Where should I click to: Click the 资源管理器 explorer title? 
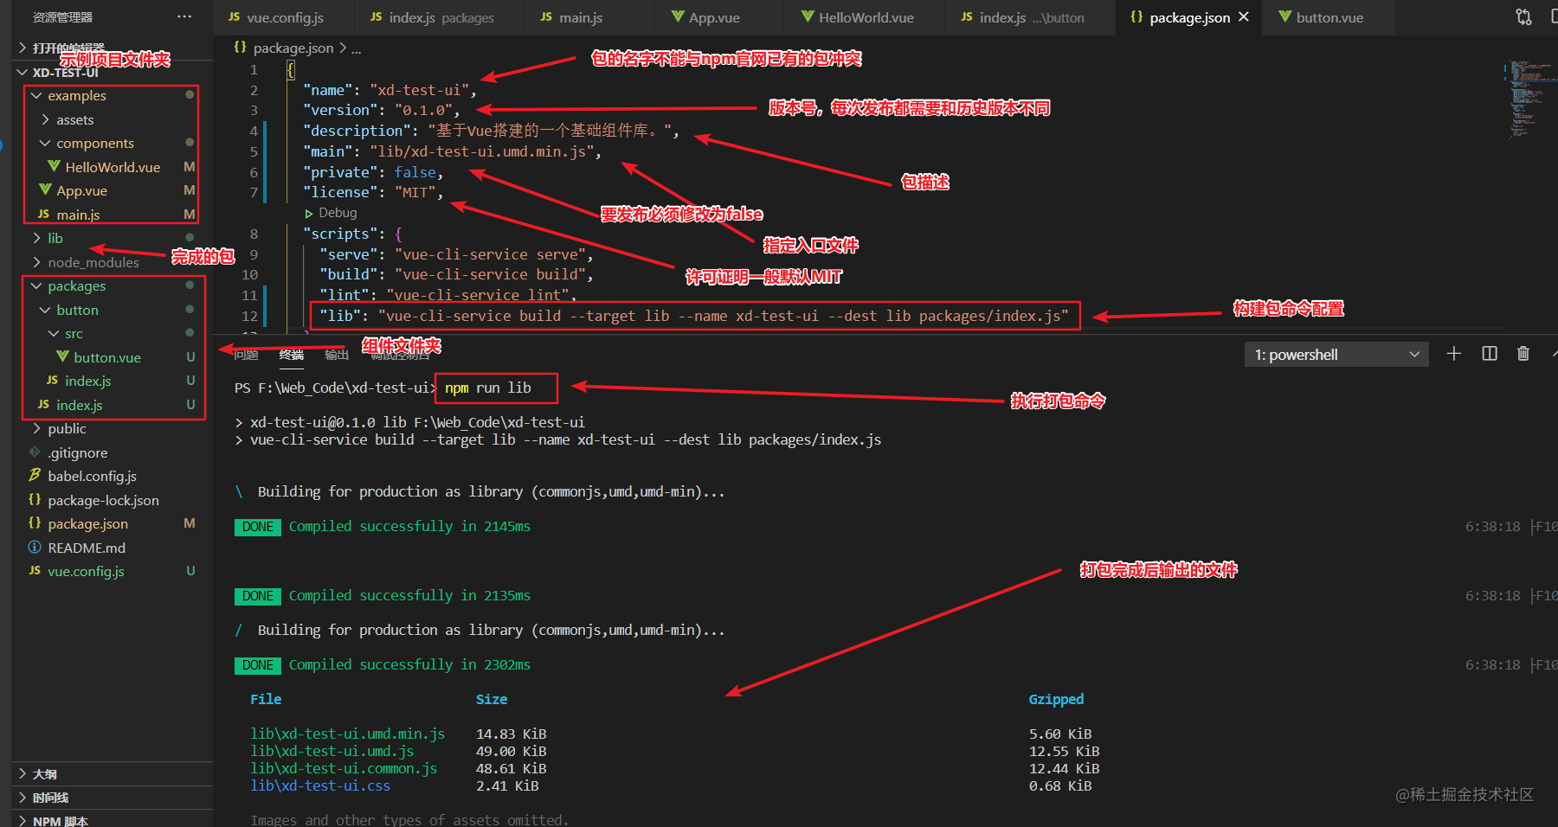[x=62, y=17]
